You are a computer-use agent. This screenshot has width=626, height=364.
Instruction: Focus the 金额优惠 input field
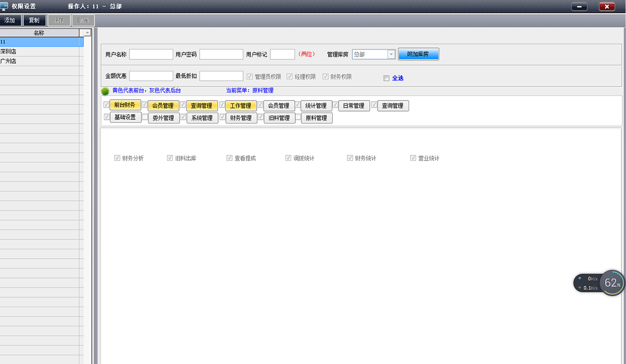(151, 76)
